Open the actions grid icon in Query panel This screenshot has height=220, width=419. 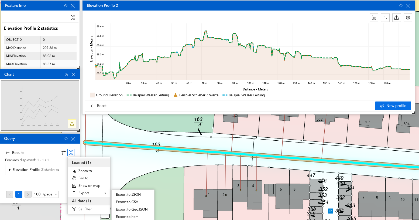click(71, 152)
